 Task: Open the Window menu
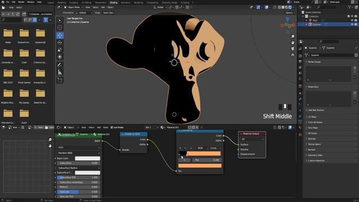coord(31,2)
